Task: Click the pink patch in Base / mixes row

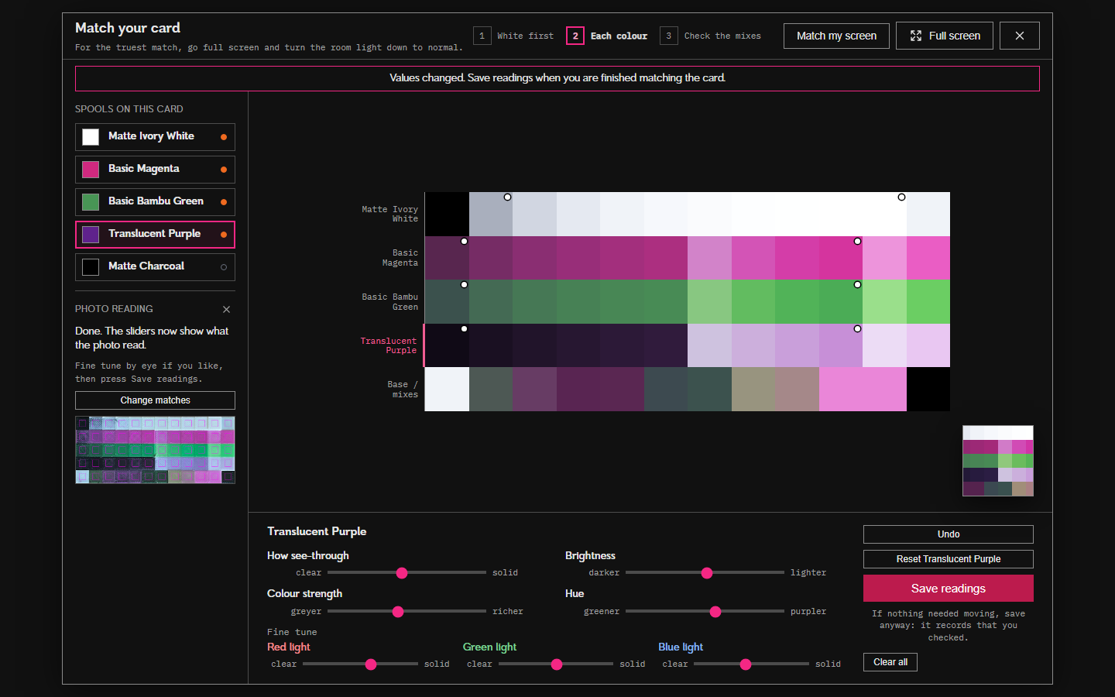Action: (x=863, y=390)
